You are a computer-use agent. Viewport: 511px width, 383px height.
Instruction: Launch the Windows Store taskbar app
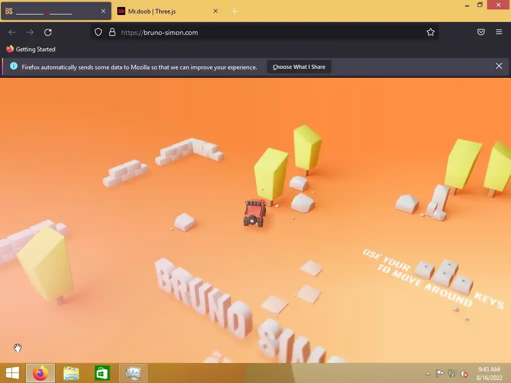[x=102, y=373]
